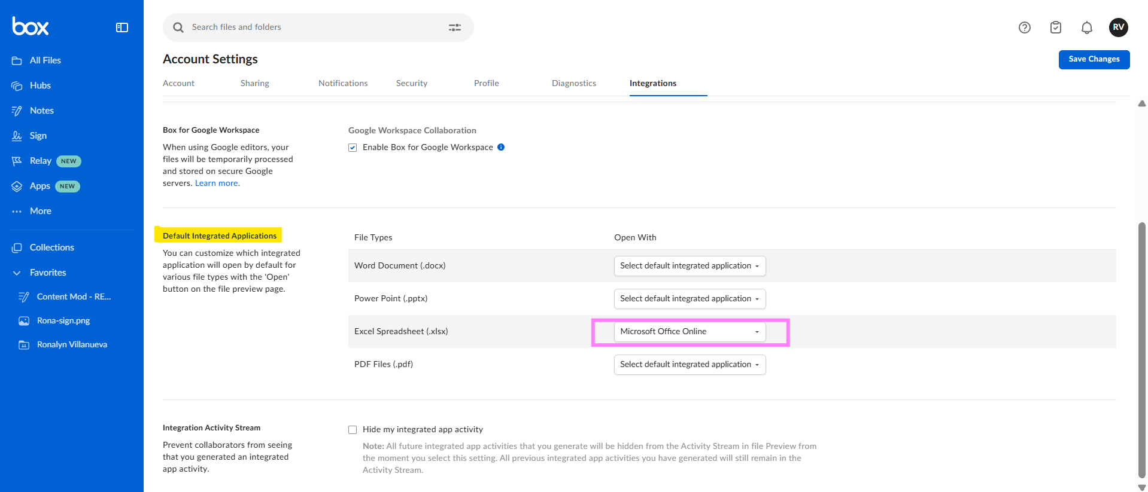Click the Apps icon in sidebar
This screenshot has height=492, width=1148.
[17, 186]
